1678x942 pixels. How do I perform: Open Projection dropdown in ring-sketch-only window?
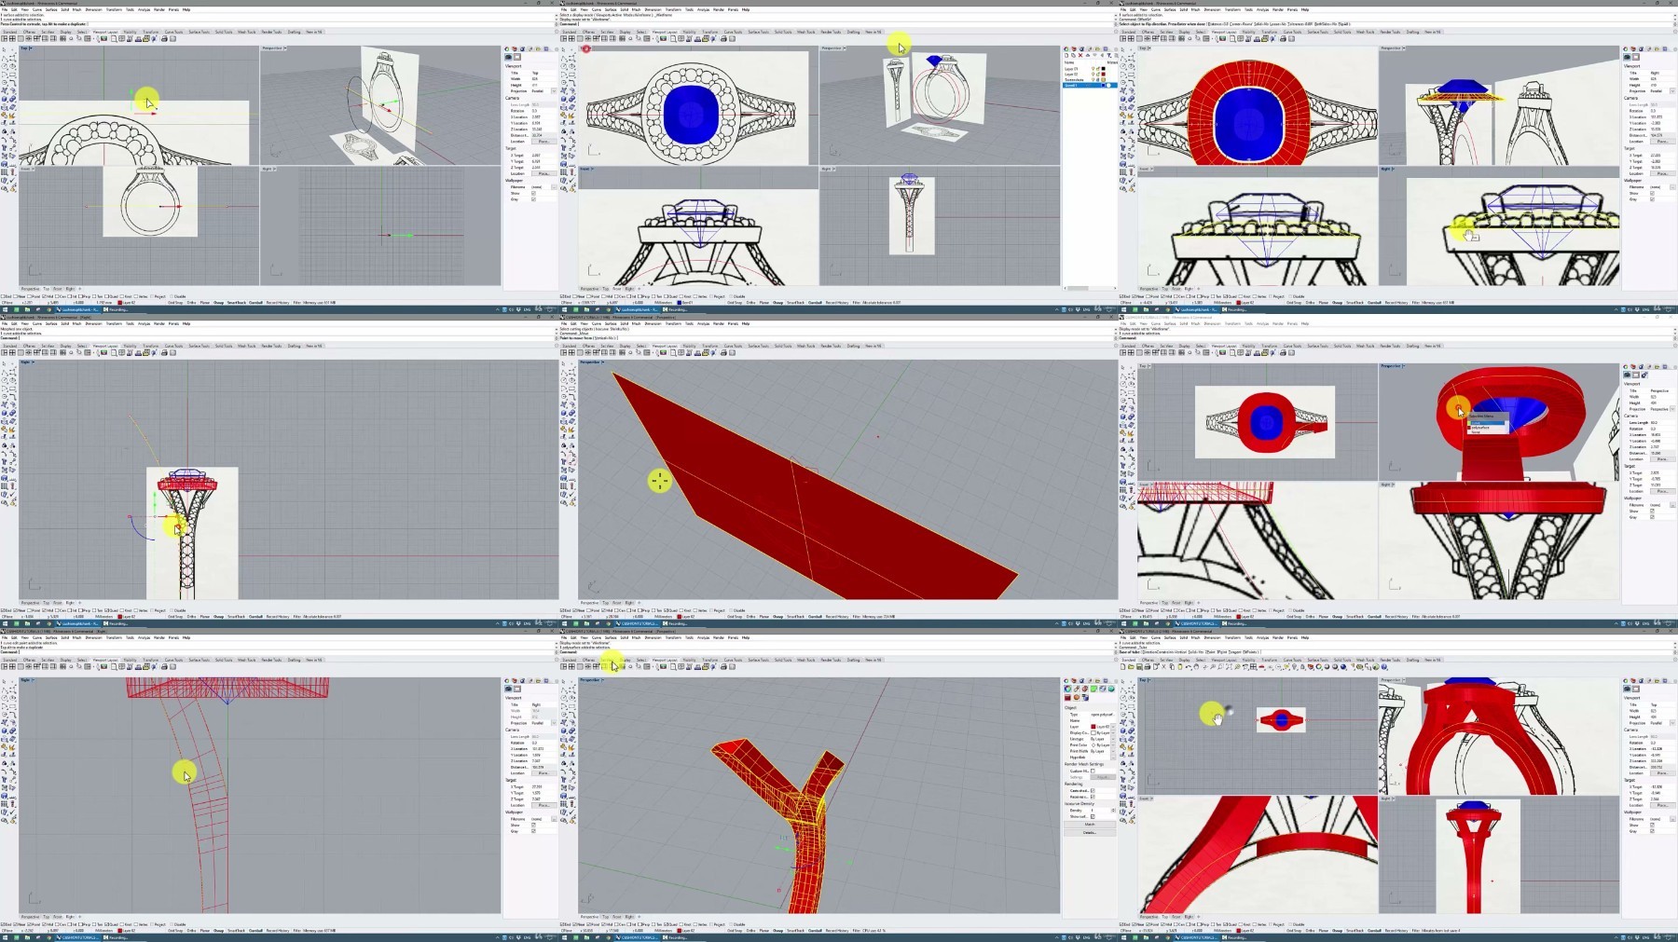pos(554,91)
